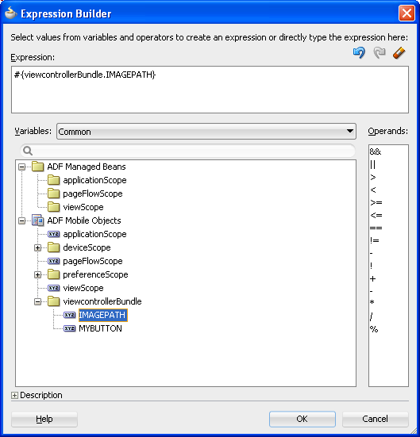Expand the Description section
Image resolution: width=420 pixels, height=437 pixels.
(14, 395)
